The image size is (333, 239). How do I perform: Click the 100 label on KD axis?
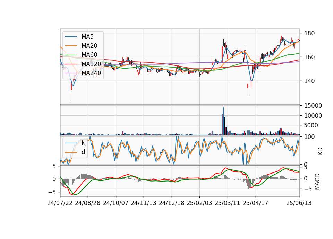[310, 137]
